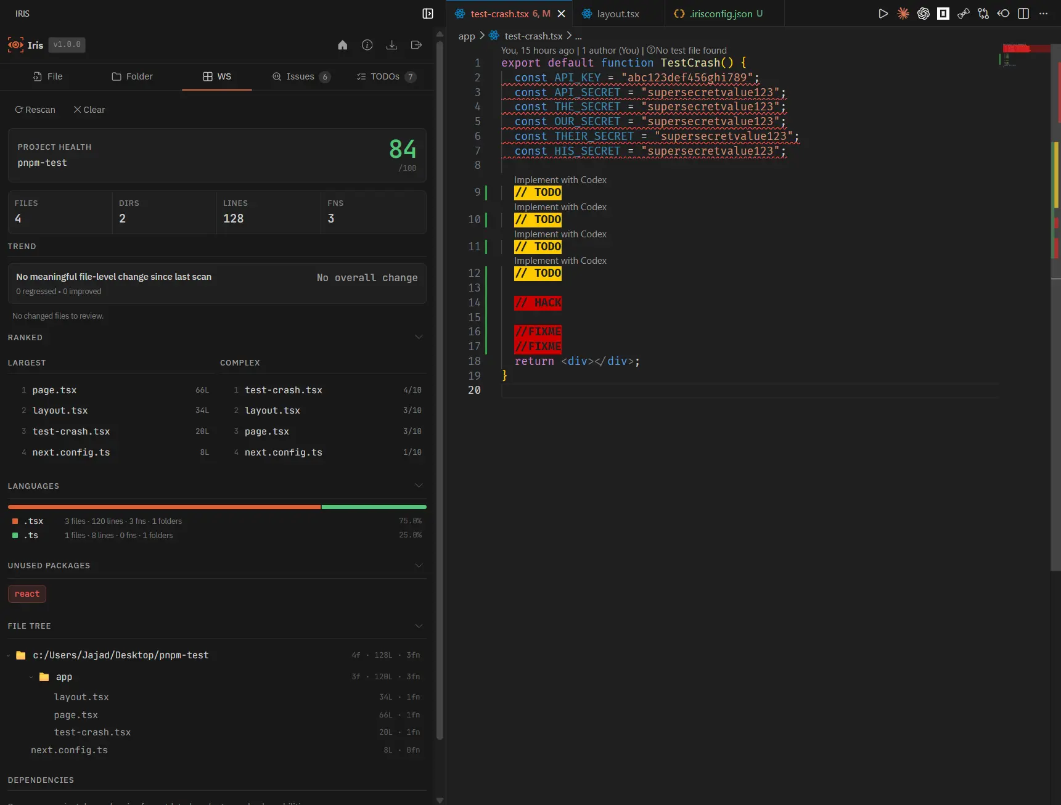Place cursor on editor line 20
Image resolution: width=1061 pixels, height=805 pixels.
(x=750, y=391)
